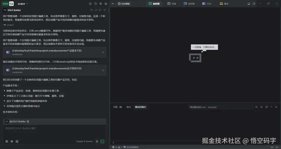Maximize bottom panel with the chevron-up icon

(x=271, y=107)
